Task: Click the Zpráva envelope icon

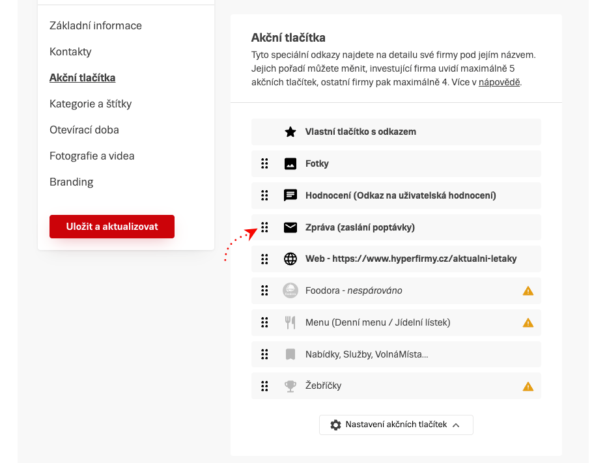Action: (290, 227)
